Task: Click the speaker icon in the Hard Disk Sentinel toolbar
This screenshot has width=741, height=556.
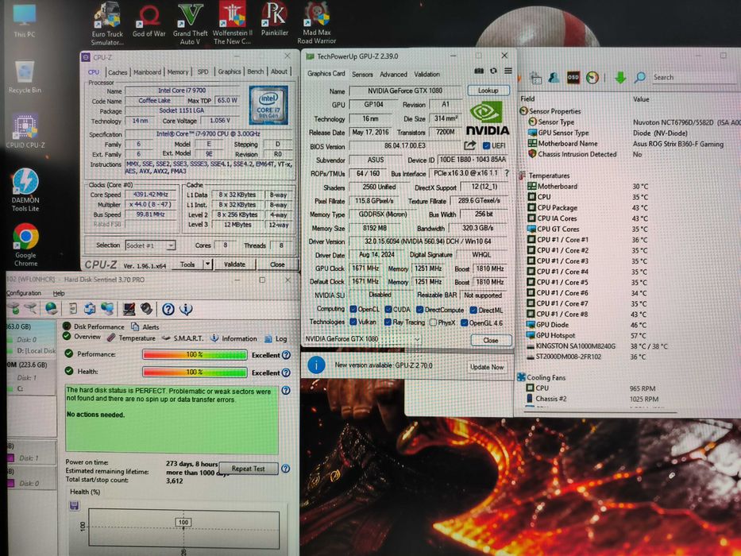Action: [x=146, y=309]
